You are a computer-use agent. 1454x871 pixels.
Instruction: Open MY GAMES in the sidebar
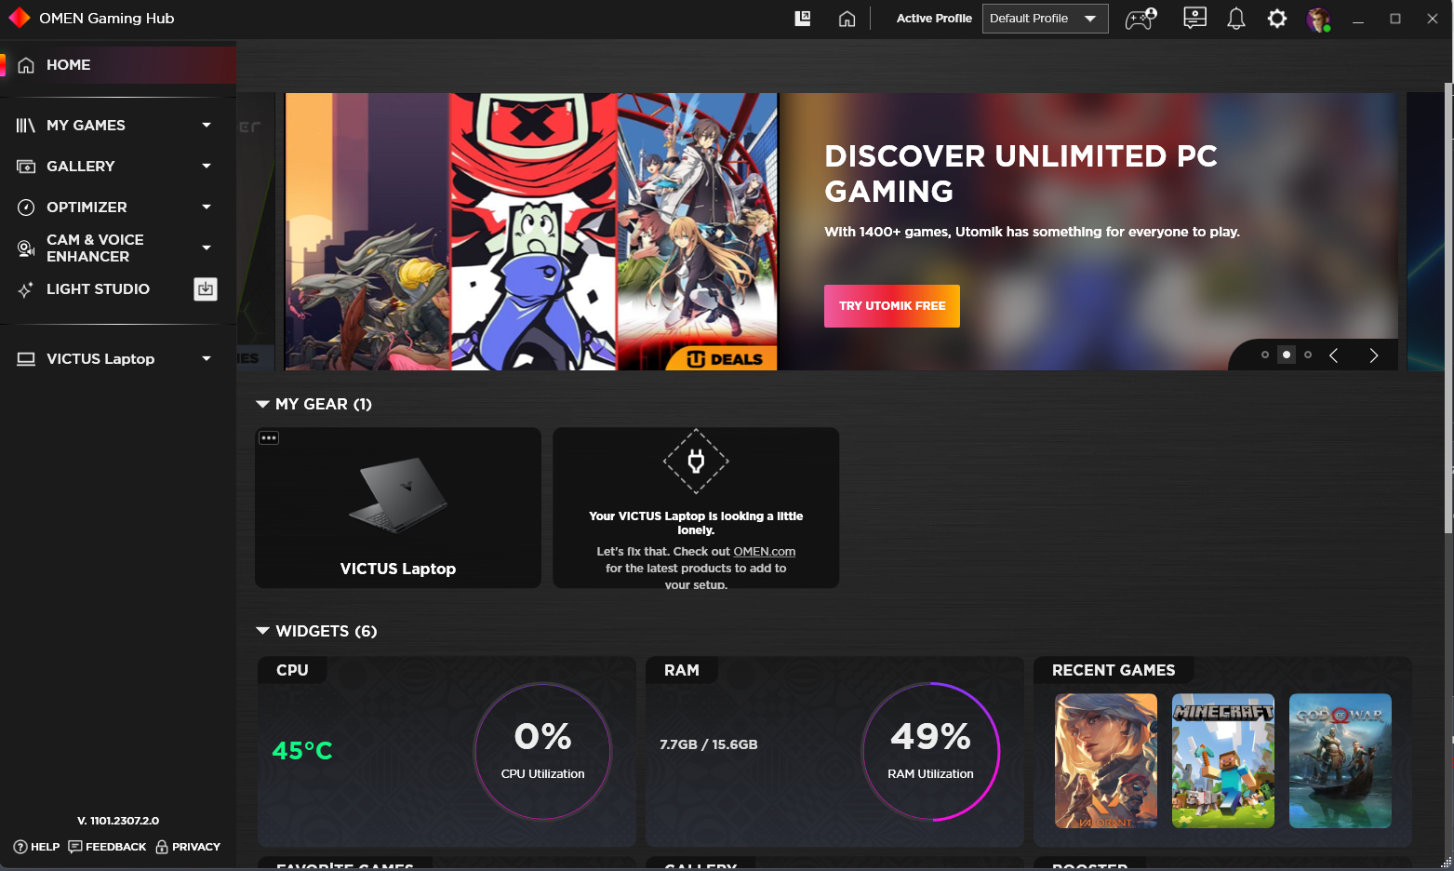click(x=86, y=126)
